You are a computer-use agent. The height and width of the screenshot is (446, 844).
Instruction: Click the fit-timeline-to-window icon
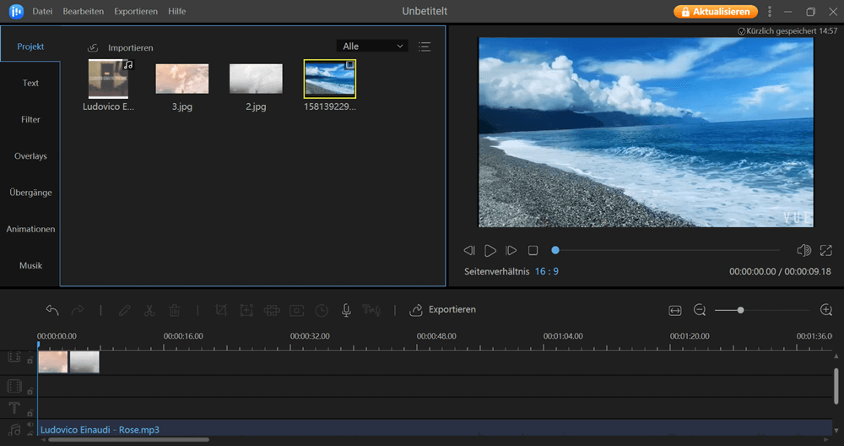click(674, 310)
